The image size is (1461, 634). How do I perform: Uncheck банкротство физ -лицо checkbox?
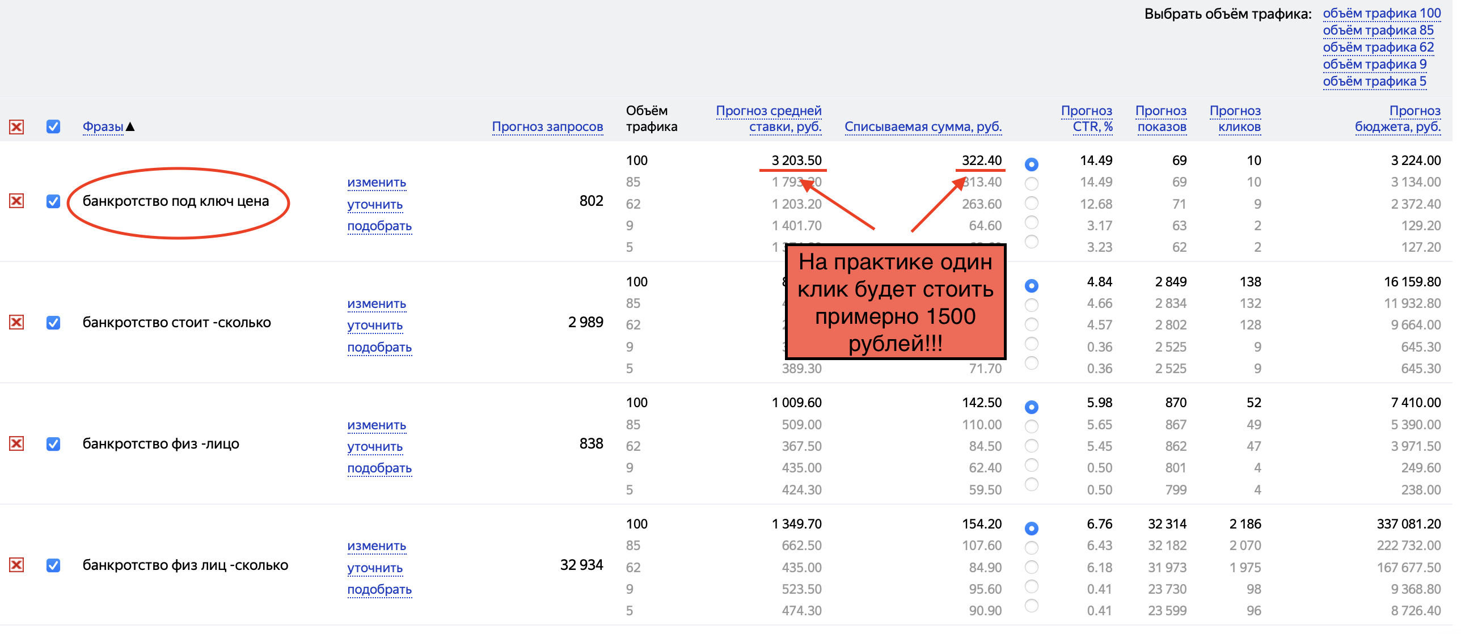(x=53, y=444)
